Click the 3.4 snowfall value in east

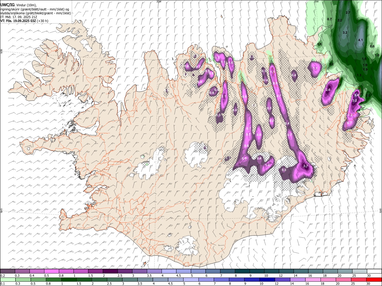tap(356, 95)
